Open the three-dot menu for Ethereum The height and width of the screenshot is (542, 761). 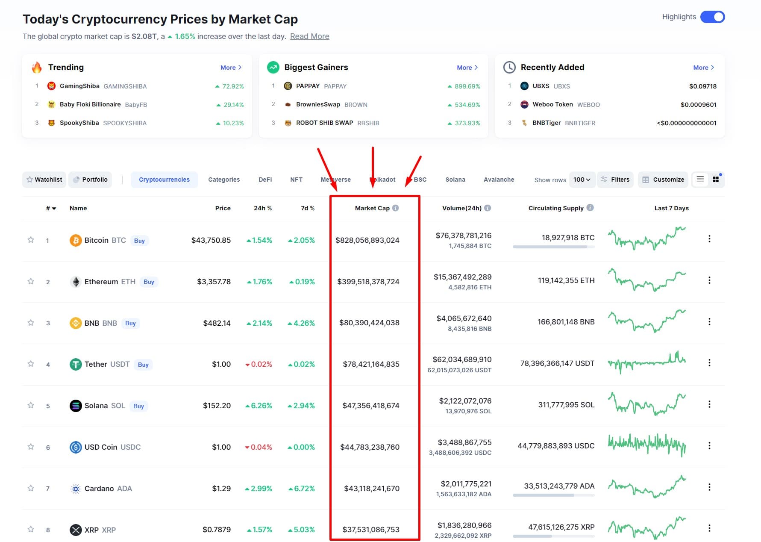[709, 280]
